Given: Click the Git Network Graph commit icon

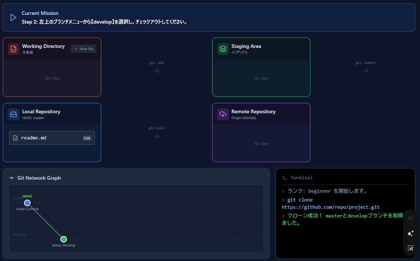Looking at the screenshot, I should [x=12, y=178].
